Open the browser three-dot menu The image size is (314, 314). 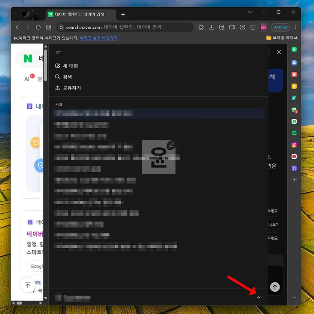296,27
